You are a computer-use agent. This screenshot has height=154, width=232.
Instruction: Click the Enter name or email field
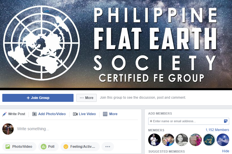189,121
